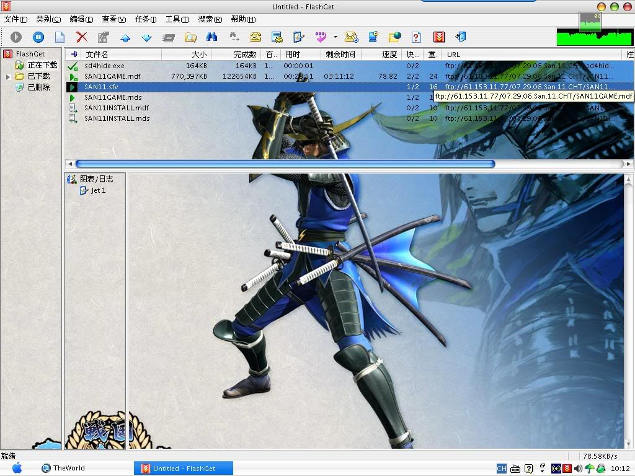Image resolution: width=635 pixels, height=476 pixels.
Task: Click the CH input language indicator
Action: coord(501,469)
